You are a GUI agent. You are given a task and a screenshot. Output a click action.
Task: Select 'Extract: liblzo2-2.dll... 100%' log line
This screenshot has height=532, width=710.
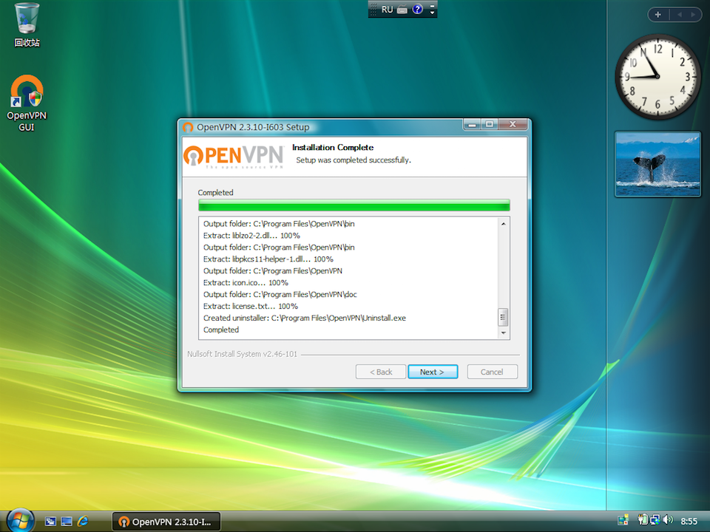[251, 236]
